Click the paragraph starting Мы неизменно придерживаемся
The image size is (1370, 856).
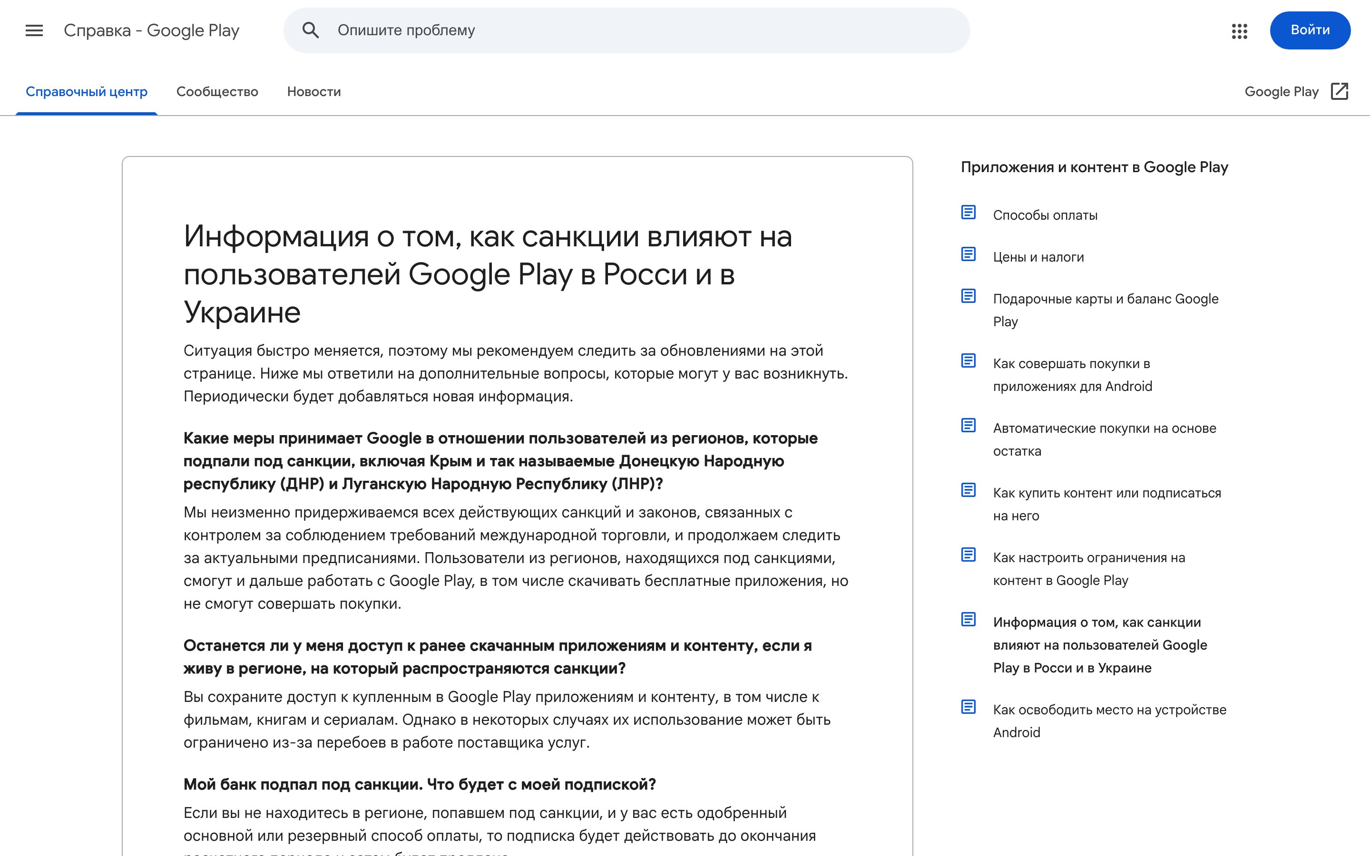click(516, 558)
